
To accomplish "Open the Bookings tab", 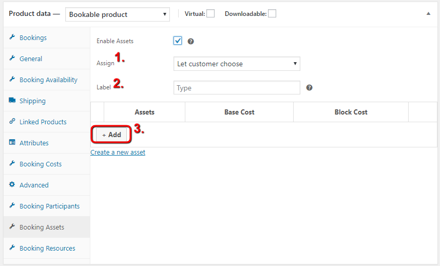I will 47,37.
